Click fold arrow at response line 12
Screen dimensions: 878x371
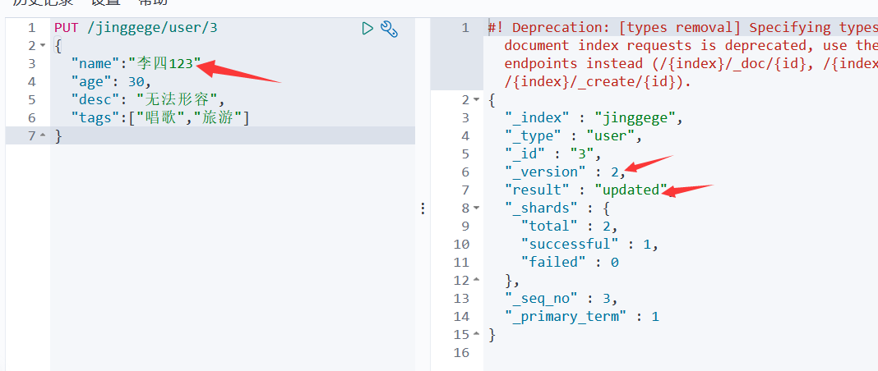(x=477, y=281)
